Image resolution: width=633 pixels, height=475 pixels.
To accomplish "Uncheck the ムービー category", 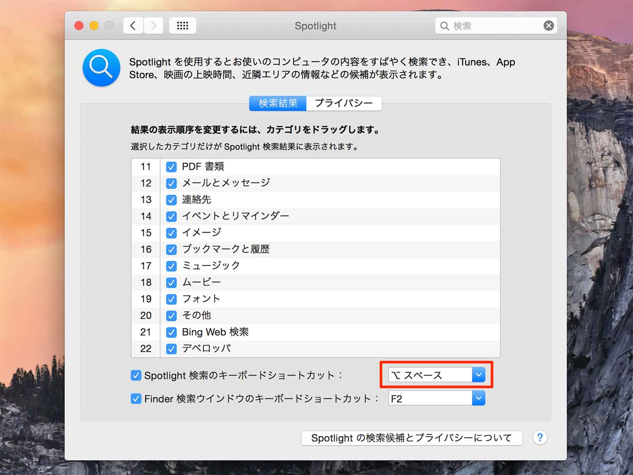I will [x=171, y=282].
